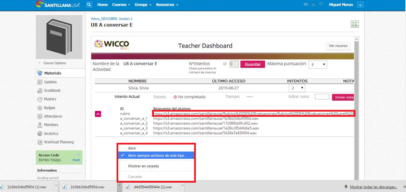This screenshot has height=192, width=406.
Task: Click the Updates sidebar icon
Action: coord(40,82)
